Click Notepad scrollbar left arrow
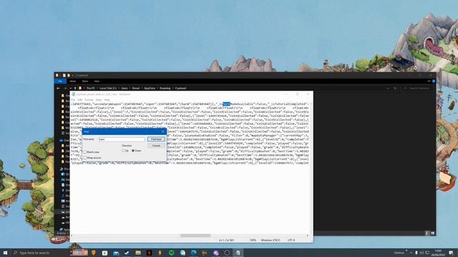 pos(72,236)
